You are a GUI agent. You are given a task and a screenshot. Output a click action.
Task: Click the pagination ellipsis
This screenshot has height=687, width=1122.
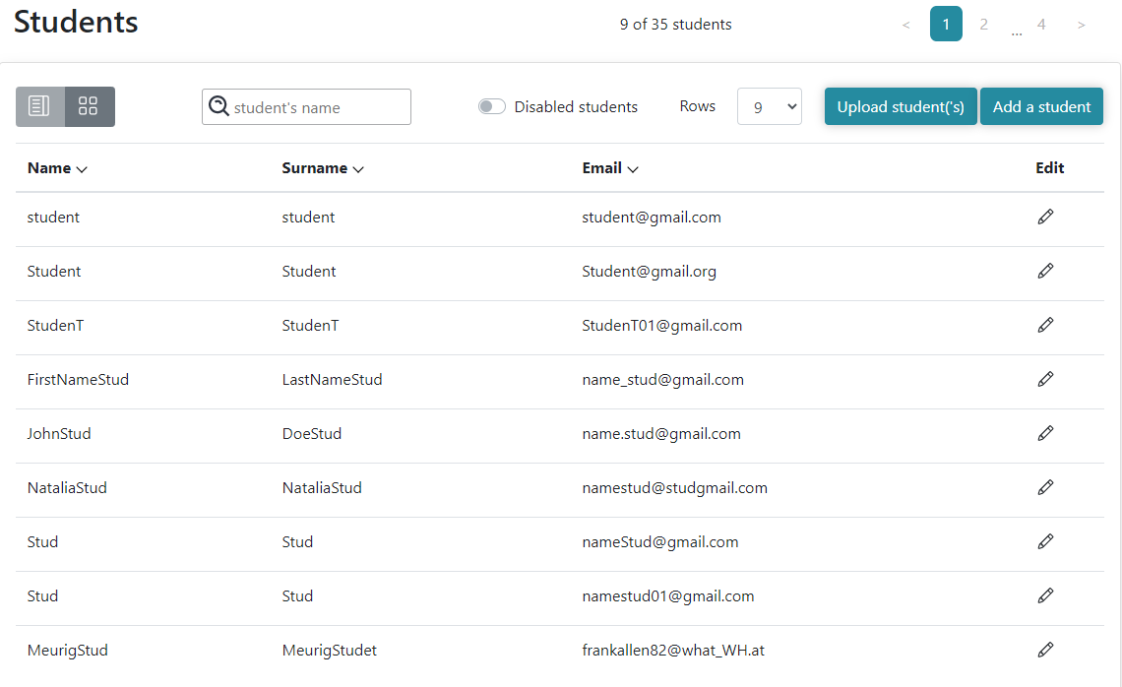pyautogui.click(x=1017, y=32)
